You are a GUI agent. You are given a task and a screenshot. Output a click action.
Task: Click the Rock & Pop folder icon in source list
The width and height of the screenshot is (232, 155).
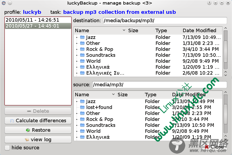click(82, 119)
